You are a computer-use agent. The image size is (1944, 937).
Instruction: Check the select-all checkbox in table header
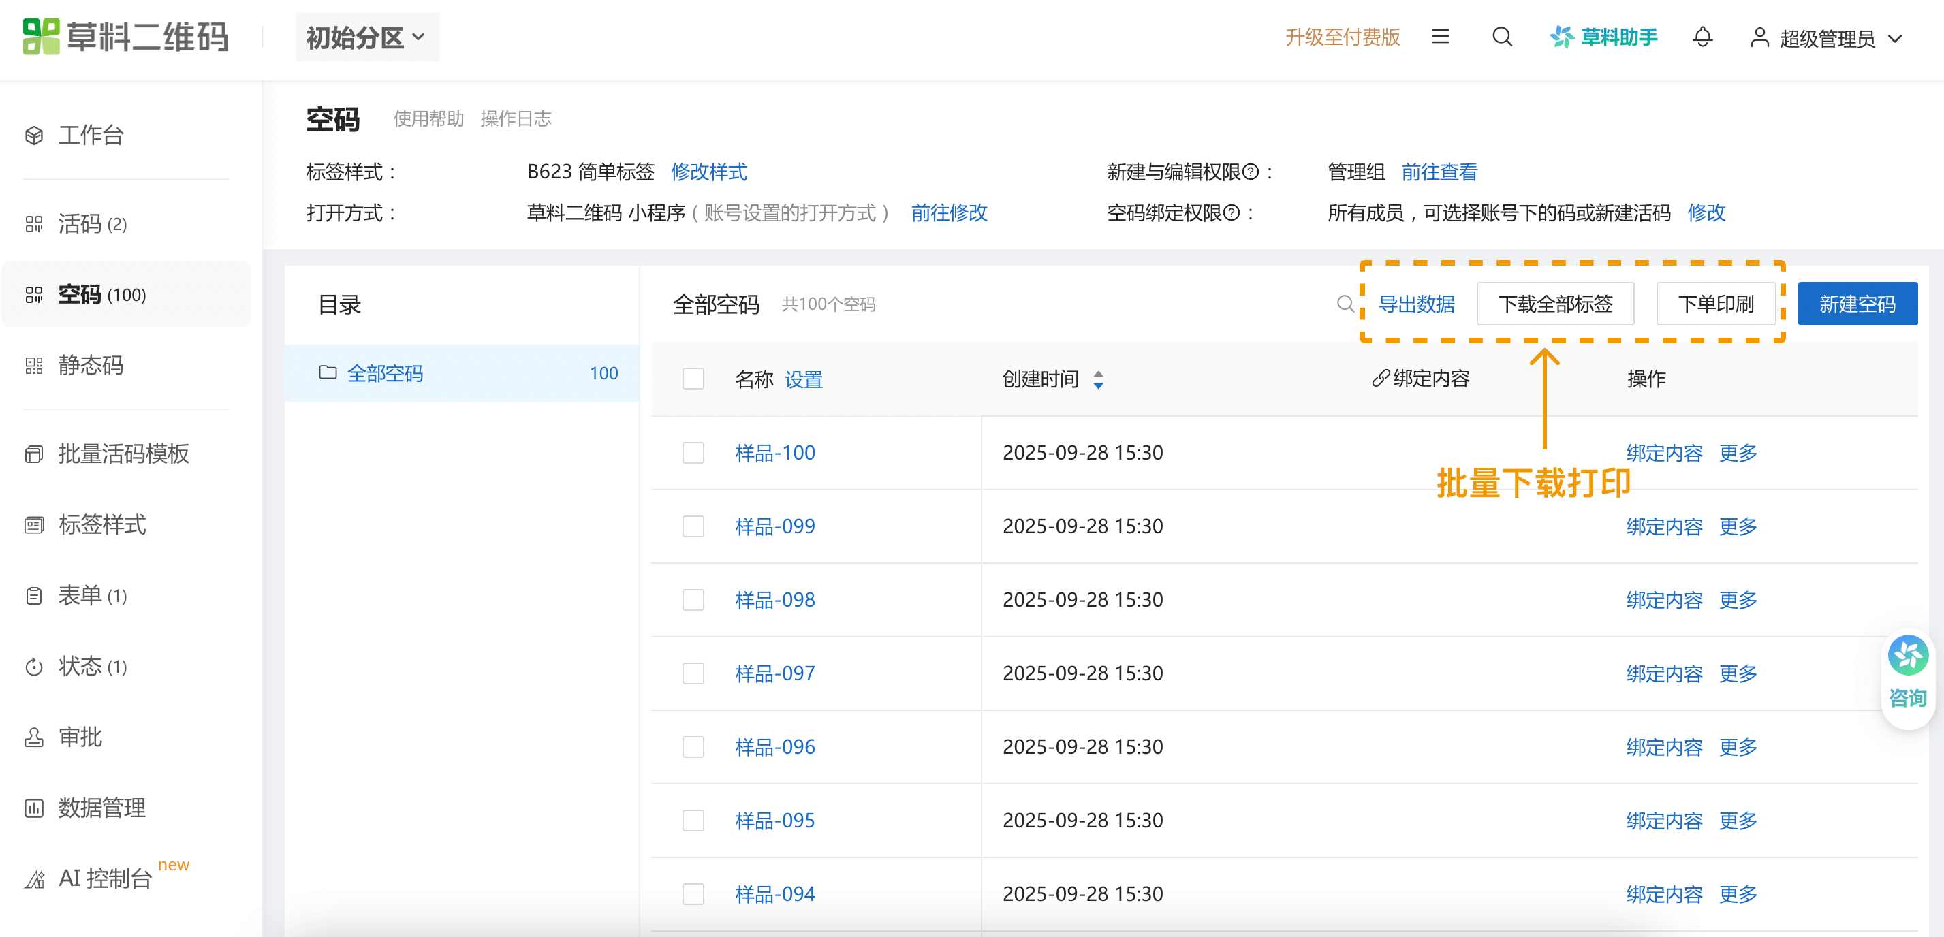point(693,379)
